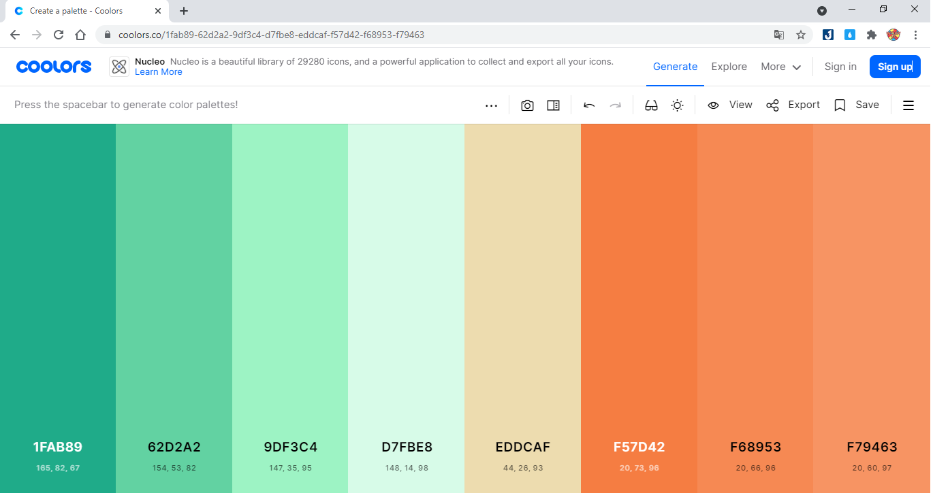Screen dimensions: 933x493
Task: Open the three-dots more options menu
Action: [491, 105]
